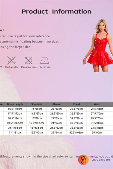
Task: Select the waist cell 29.5"/75cm
Action: 97,118
